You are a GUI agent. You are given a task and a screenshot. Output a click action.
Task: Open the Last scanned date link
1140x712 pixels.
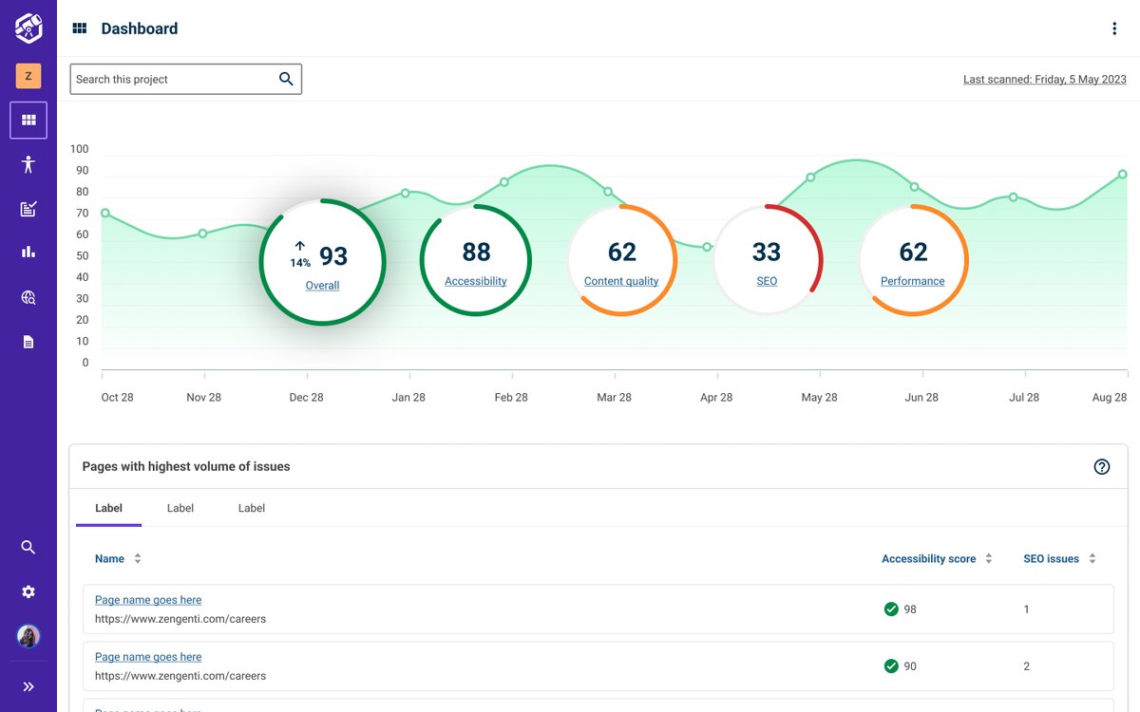[1045, 80]
